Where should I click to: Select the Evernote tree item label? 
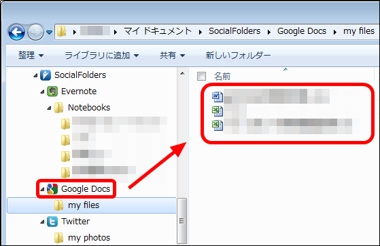click(79, 91)
